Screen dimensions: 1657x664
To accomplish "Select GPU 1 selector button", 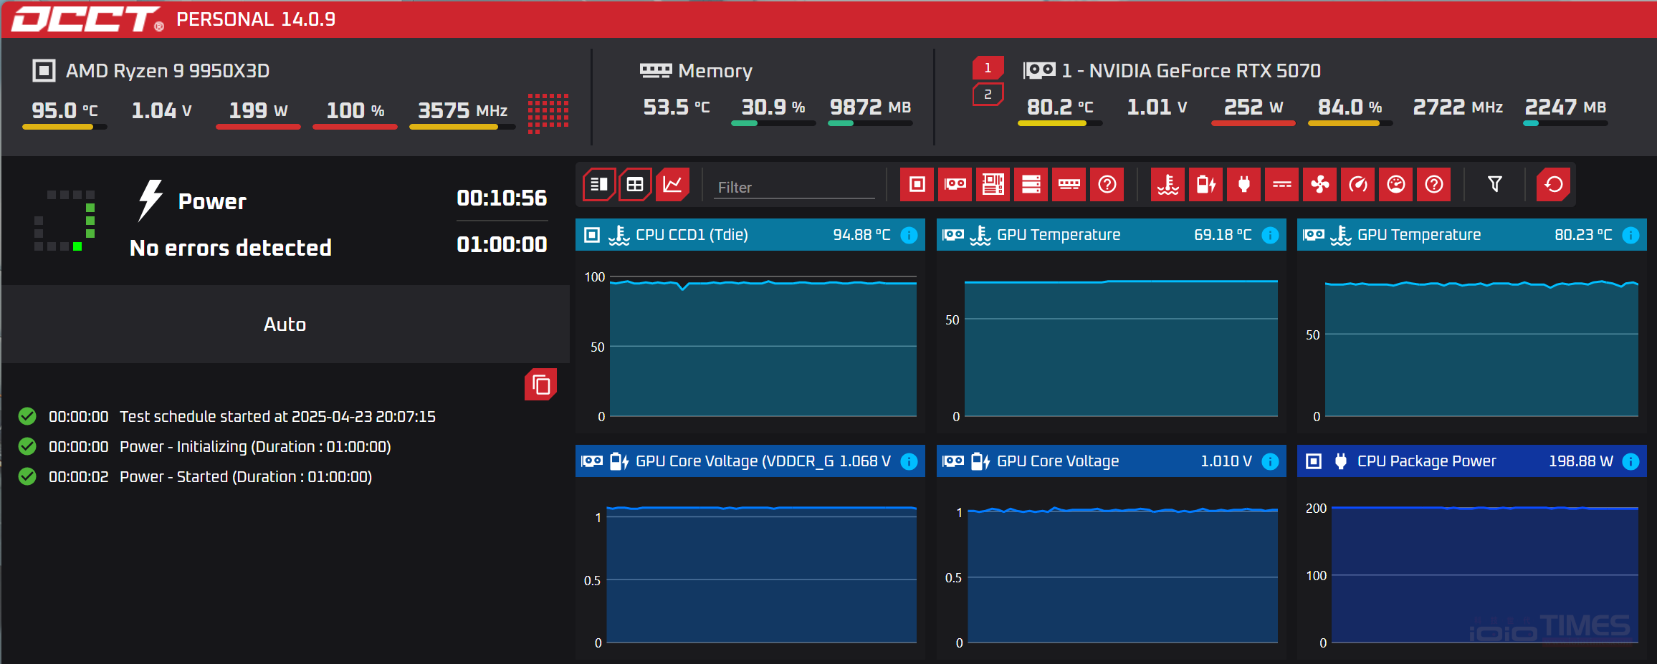I will click(988, 68).
